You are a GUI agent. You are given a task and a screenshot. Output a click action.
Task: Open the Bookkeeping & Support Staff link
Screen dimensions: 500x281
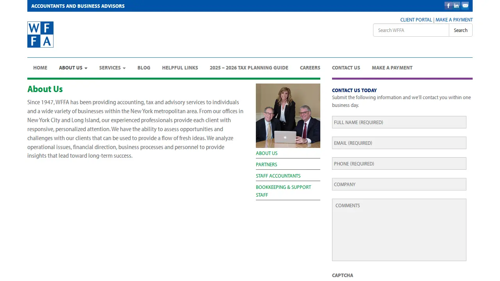click(284, 191)
